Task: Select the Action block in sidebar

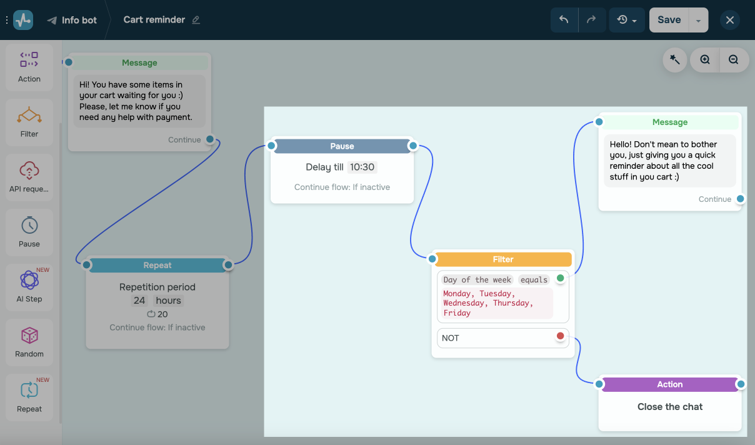Action: click(29, 67)
